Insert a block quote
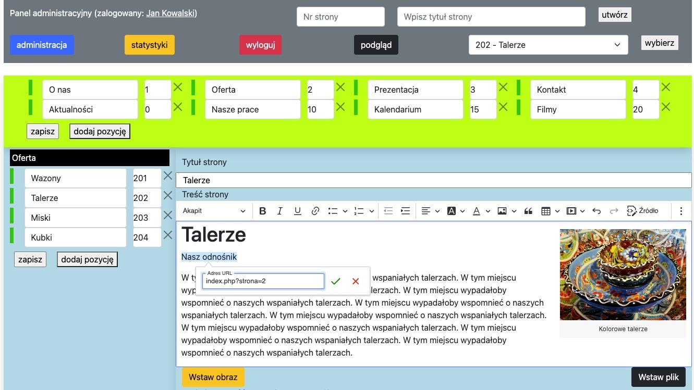Image resolution: width=694 pixels, height=390 pixels. 528,211
